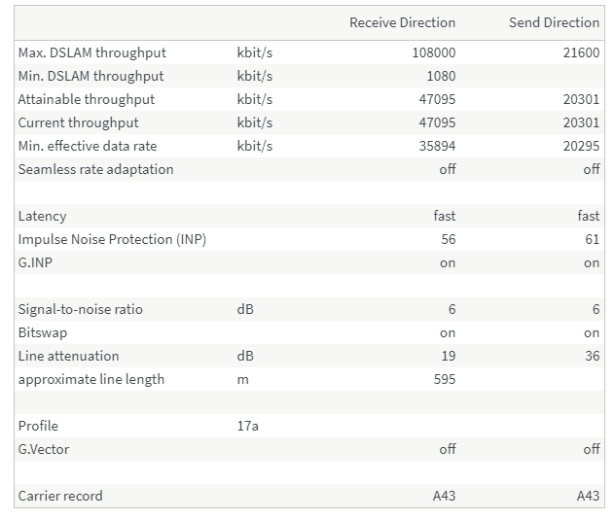This screenshot has width=614, height=519.
Task: Click the 108000 receive throughput value
Action: tap(434, 52)
